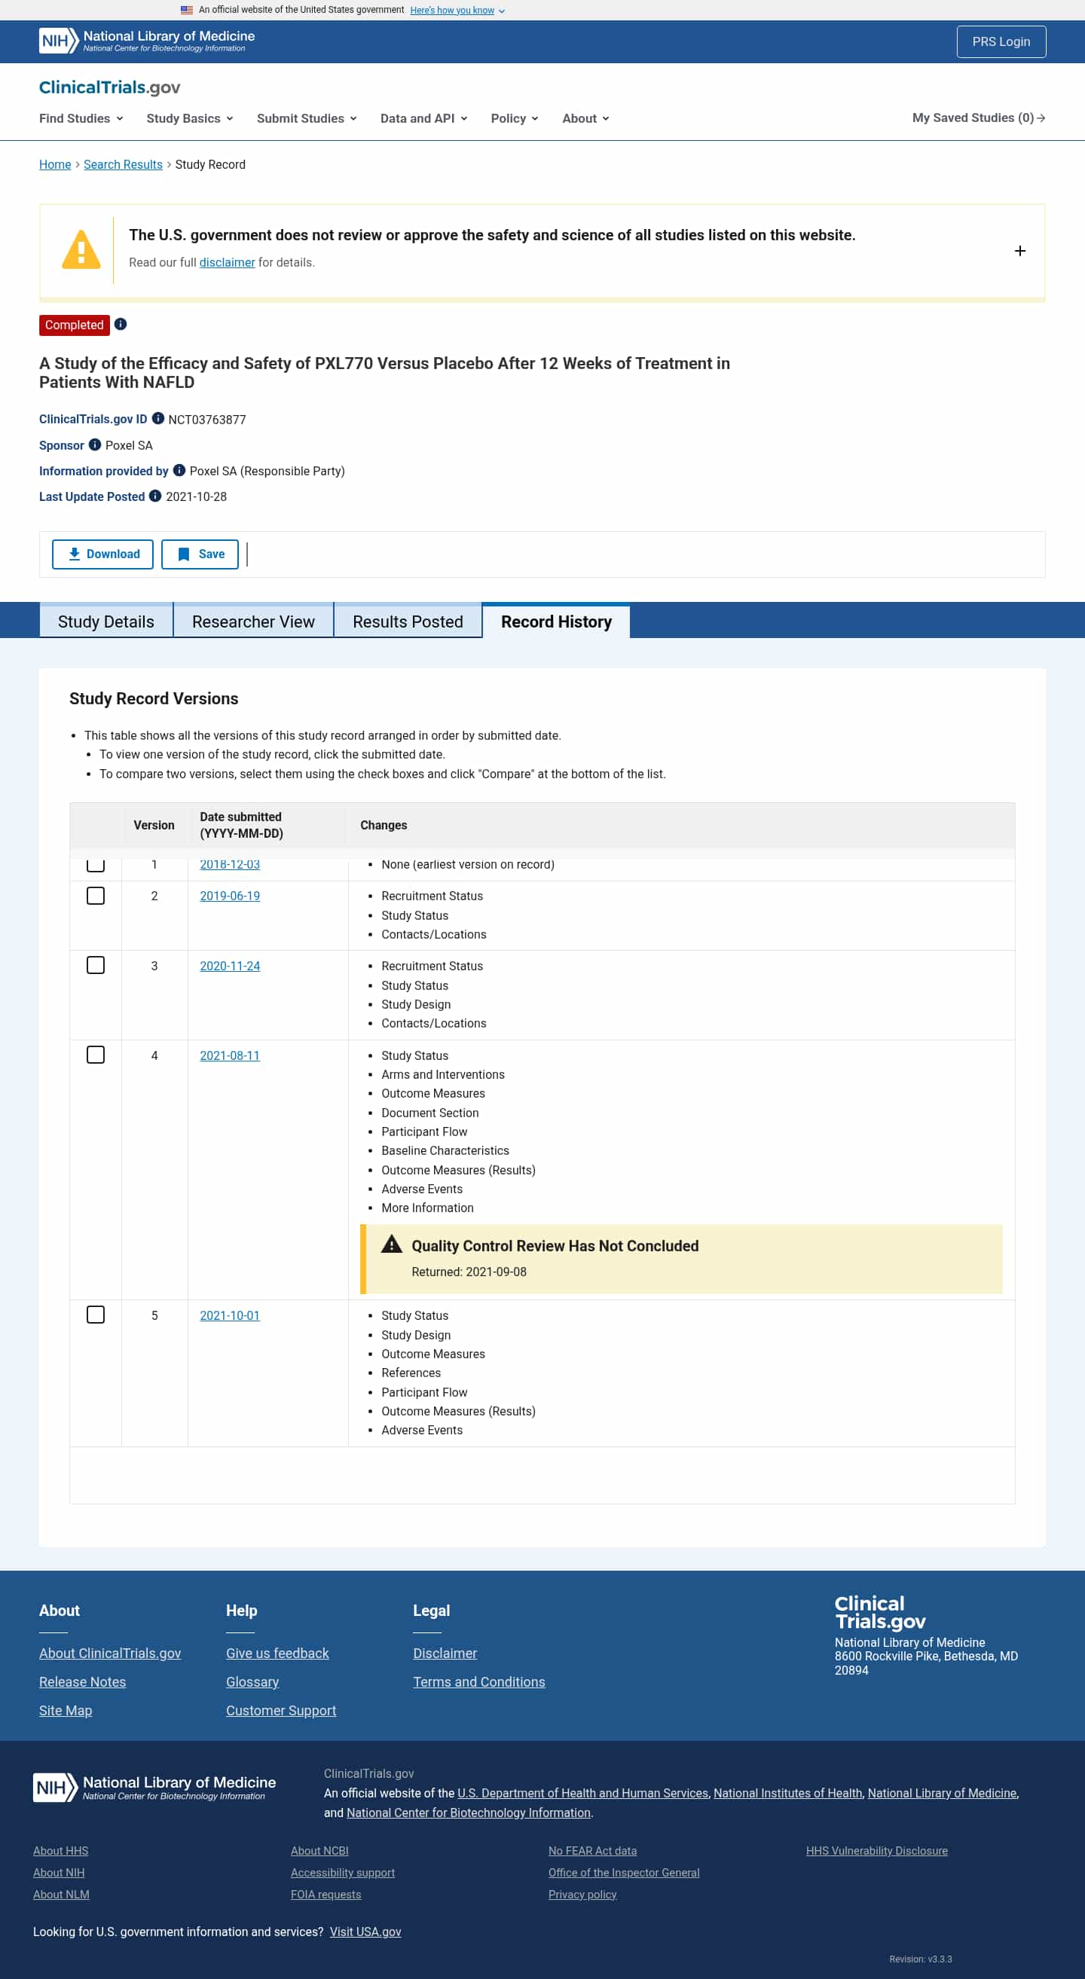Click info icon beside Last Update Posted
The image size is (1085, 1979).
click(x=155, y=496)
